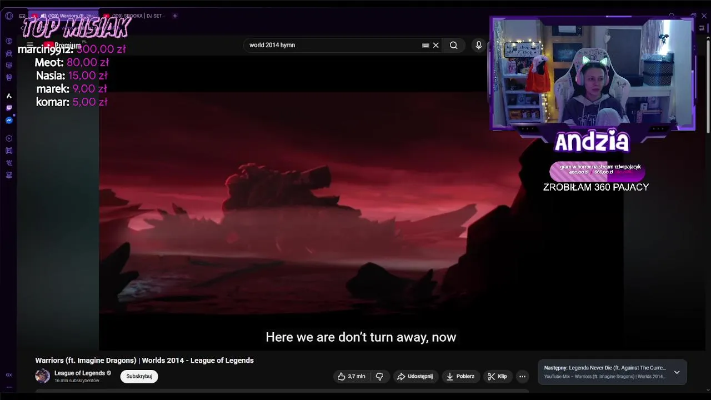This screenshot has width=711, height=400.
Task: Open a new browser tab
Action: click(x=174, y=16)
